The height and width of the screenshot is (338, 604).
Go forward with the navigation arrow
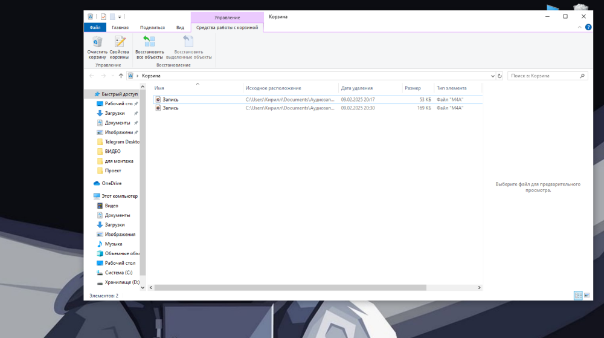coord(103,76)
